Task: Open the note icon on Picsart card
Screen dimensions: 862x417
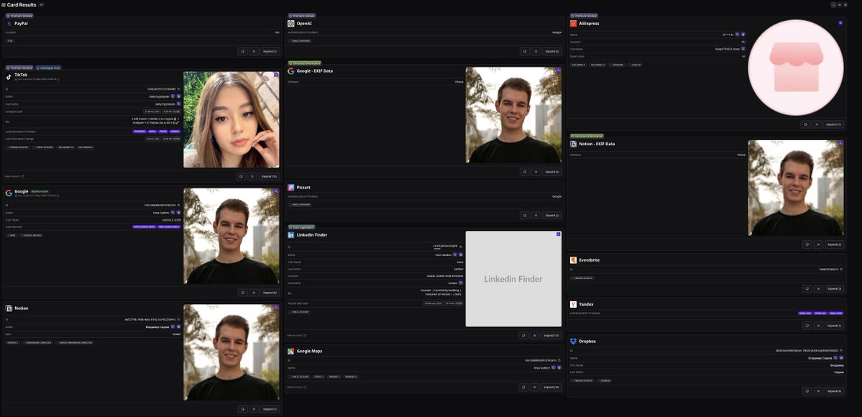Action: [525, 215]
